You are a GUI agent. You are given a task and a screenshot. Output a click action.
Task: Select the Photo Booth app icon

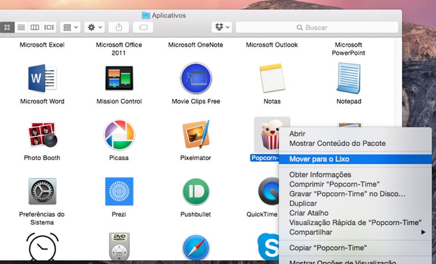tap(42, 135)
